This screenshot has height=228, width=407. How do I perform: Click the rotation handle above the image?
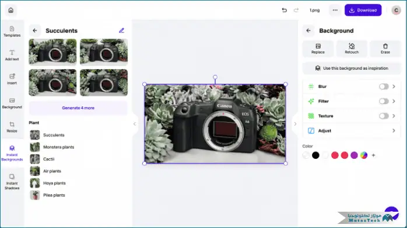[x=215, y=77]
